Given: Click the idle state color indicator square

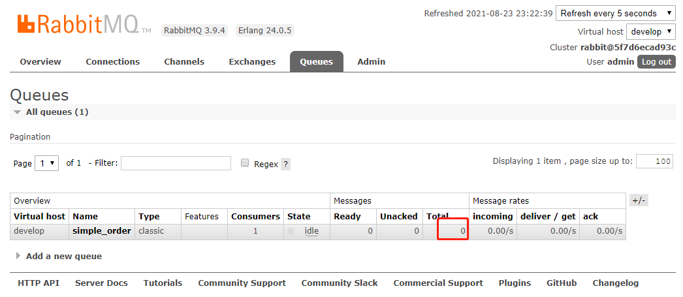Looking at the screenshot, I should [x=291, y=231].
